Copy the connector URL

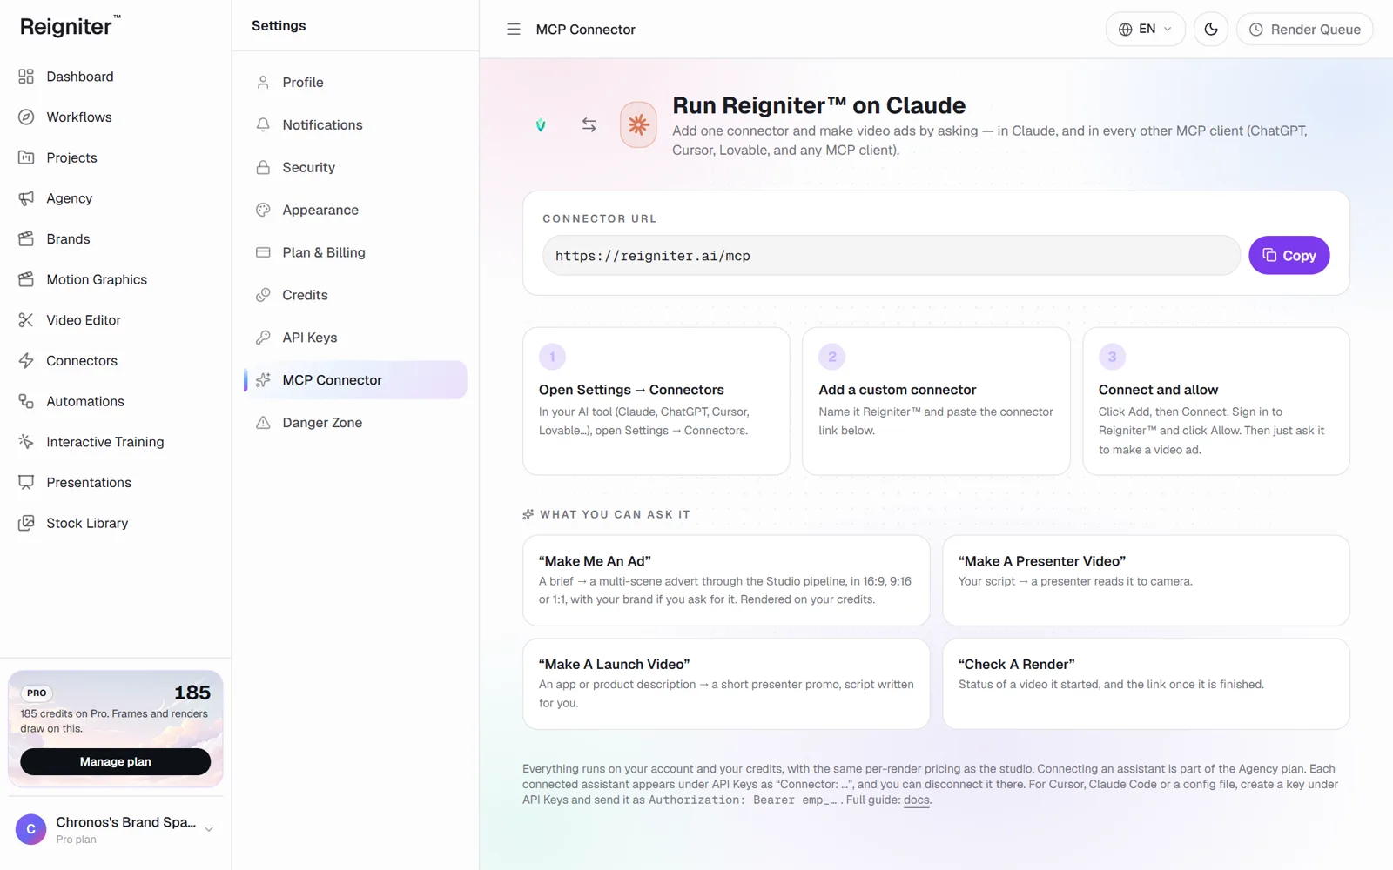[1289, 256]
